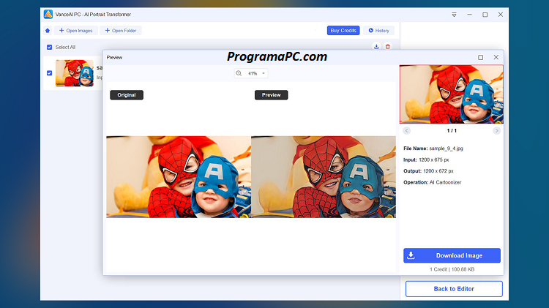Click the Original label
Image resolution: width=549 pixels, height=308 pixels.
click(127, 95)
